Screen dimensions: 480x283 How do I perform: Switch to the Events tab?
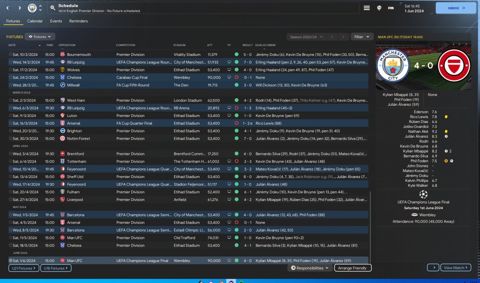tap(56, 21)
